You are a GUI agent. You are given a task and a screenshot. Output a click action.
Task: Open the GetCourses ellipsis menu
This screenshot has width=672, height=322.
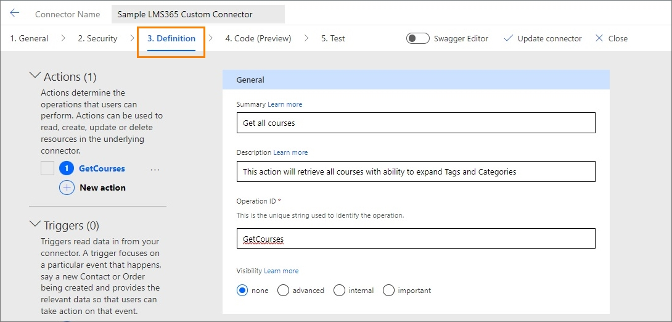coord(155,169)
